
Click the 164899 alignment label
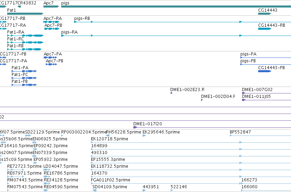(99, 146)
